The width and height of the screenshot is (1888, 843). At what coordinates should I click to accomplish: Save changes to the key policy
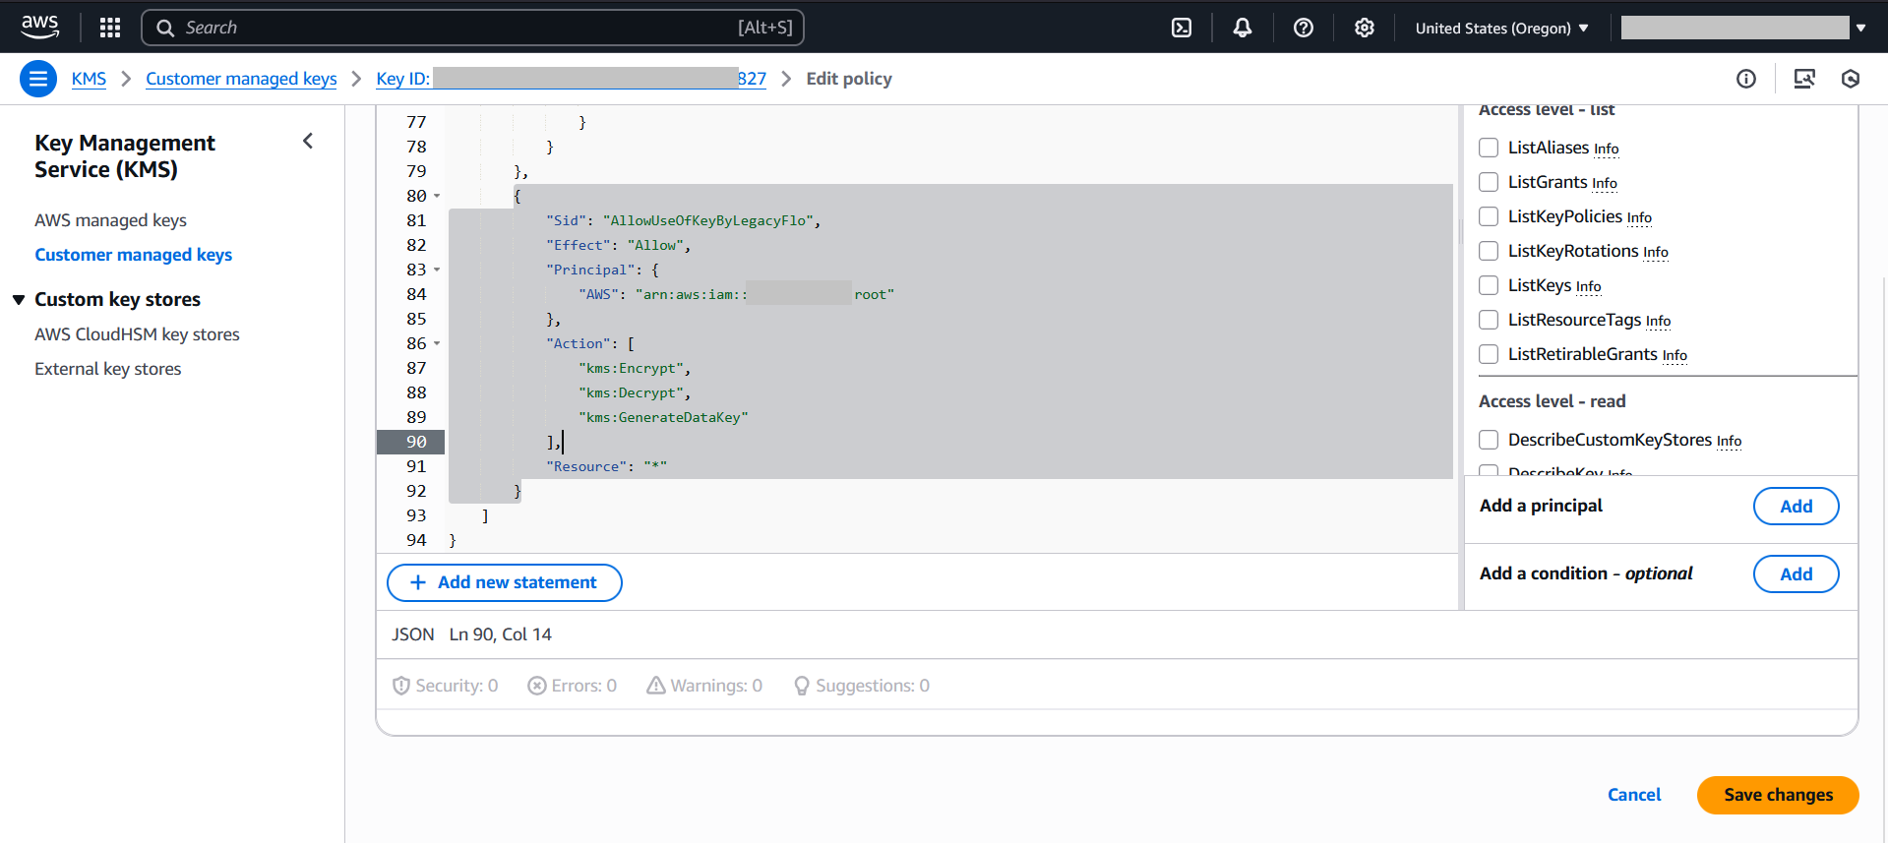pyautogui.click(x=1778, y=795)
